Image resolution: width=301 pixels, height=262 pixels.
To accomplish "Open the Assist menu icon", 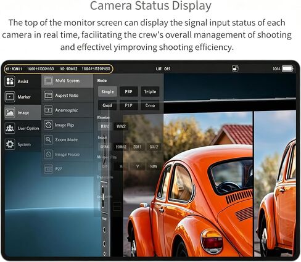I will [x=10, y=81].
